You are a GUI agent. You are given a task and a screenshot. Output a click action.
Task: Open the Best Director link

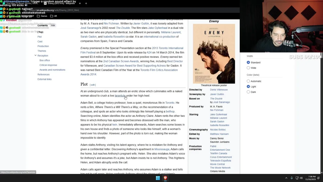[x=175, y=61]
